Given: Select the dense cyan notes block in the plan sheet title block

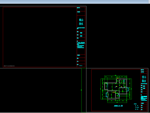Looking at the screenshot, I should pos(144,98).
